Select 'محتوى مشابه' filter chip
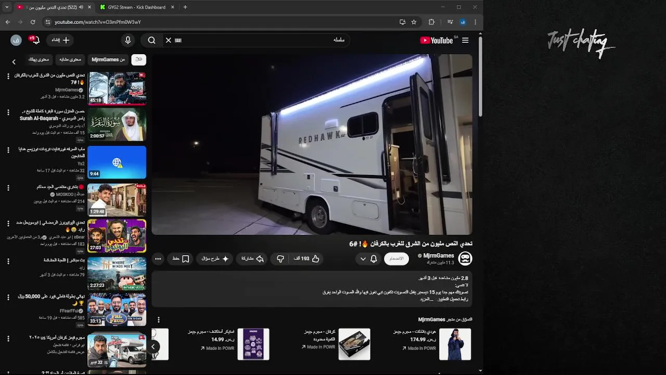This screenshot has width=666, height=375. [70, 59]
